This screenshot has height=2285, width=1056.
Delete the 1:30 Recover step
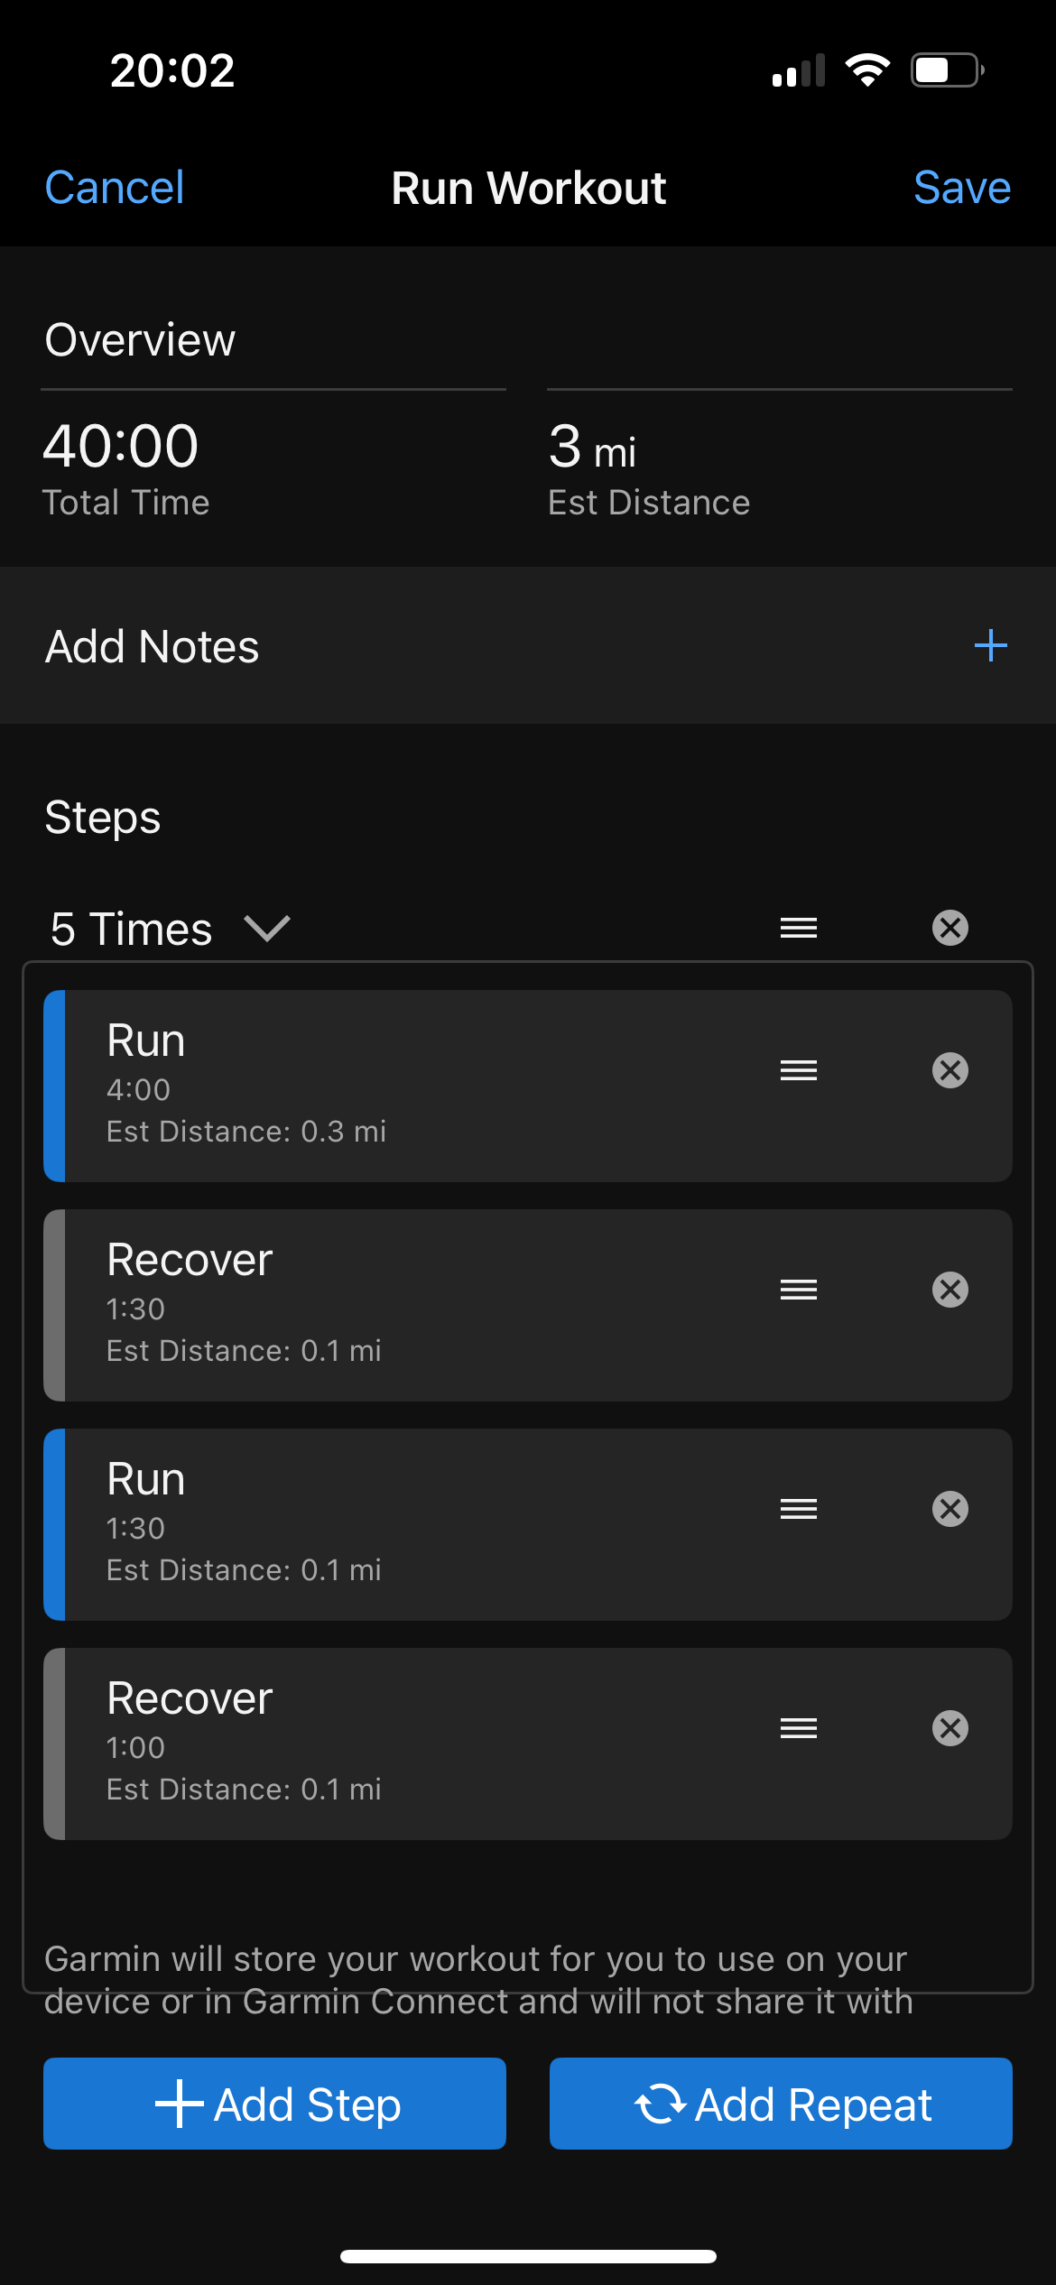(949, 1290)
